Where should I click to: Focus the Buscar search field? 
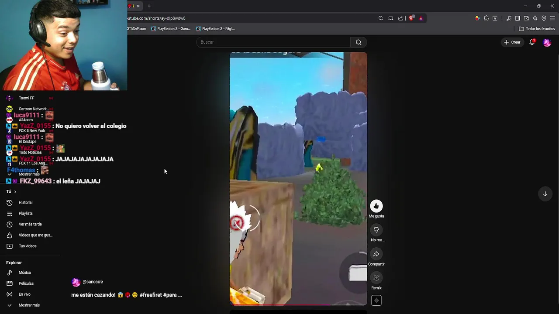tap(273, 42)
